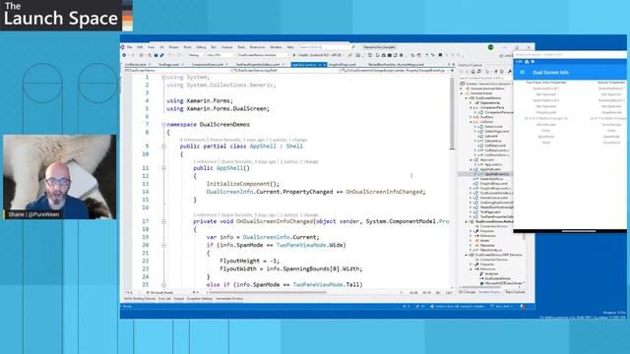Open the Exception Settings tab

click(200, 299)
